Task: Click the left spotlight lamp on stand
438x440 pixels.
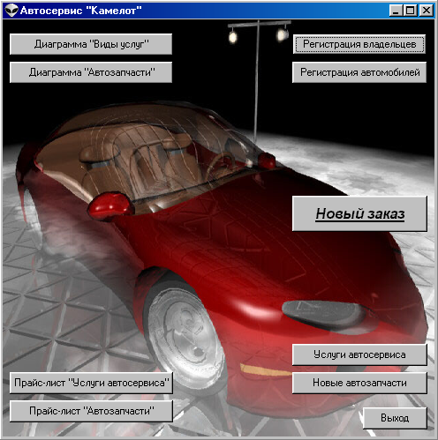Action: pyautogui.click(x=233, y=37)
